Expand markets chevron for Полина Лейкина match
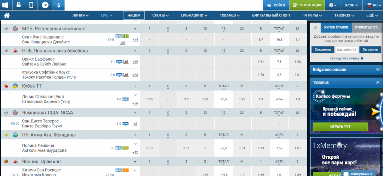This screenshot has width=383, height=176. pyautogui.click(x=135, y=144)
